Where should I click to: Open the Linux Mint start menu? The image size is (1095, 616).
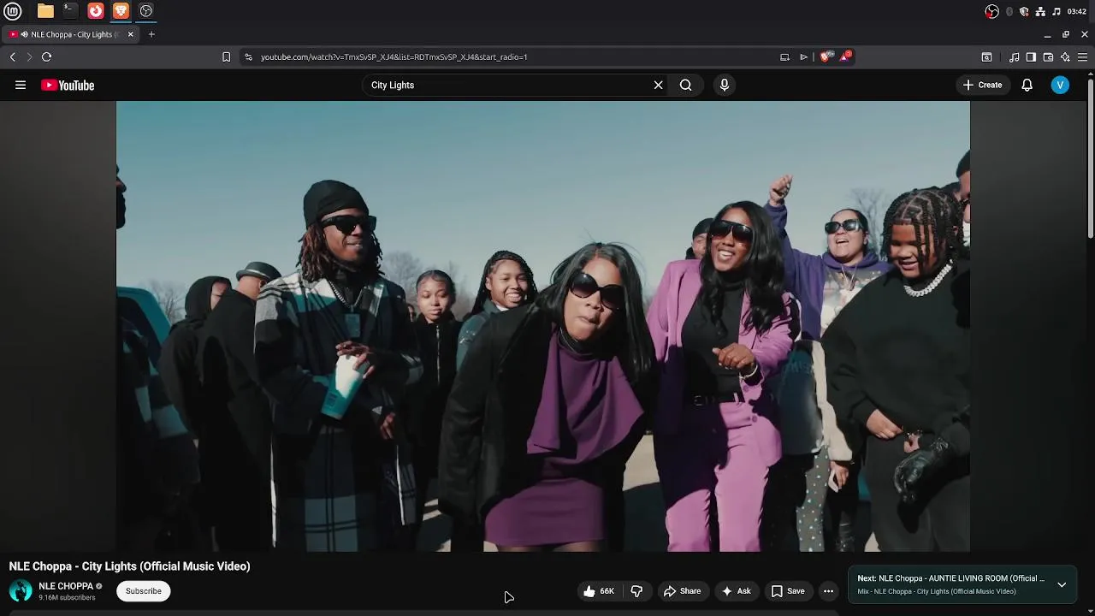[x=12, y=11]
